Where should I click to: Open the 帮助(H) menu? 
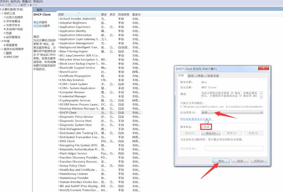(38, 1)
